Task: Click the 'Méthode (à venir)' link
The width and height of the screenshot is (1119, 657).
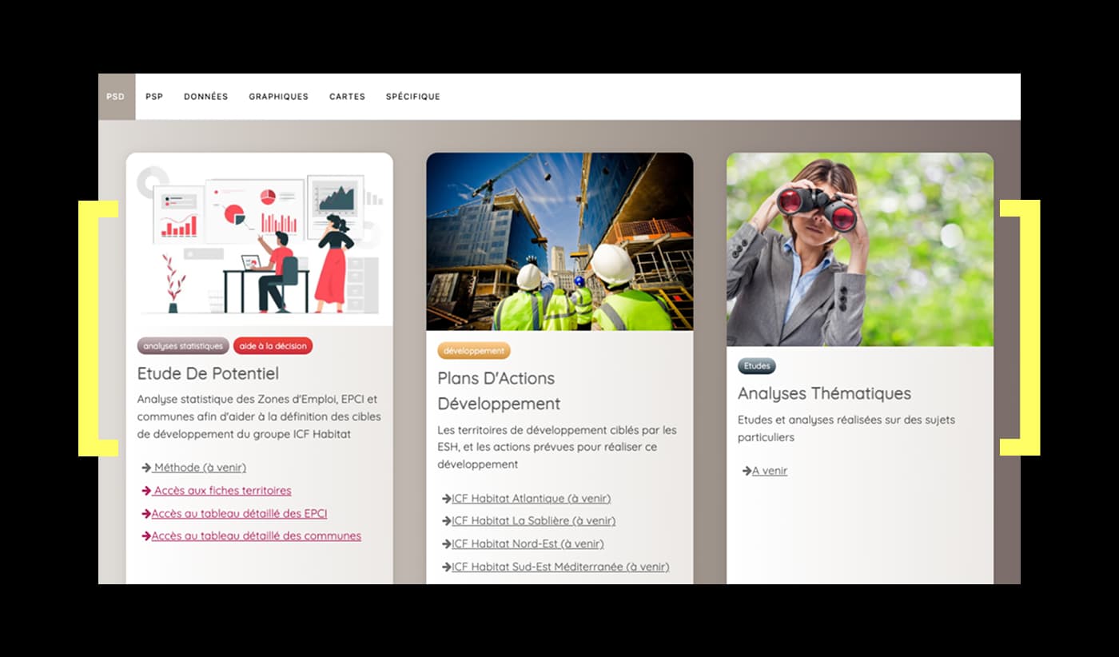Action: 200,468
